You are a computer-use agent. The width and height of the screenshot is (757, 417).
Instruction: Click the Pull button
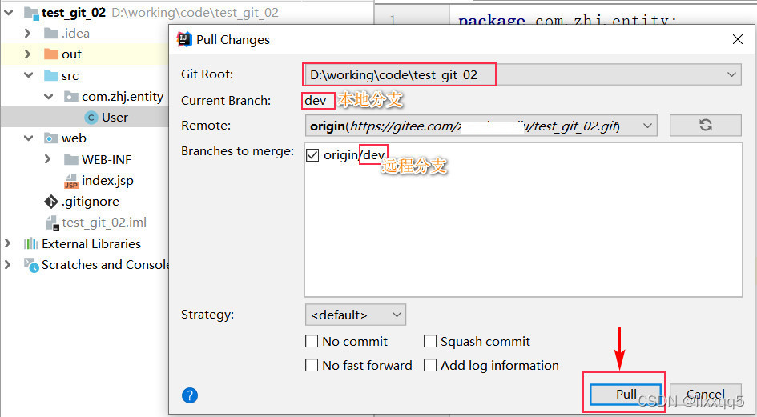(x=625, y=395)
